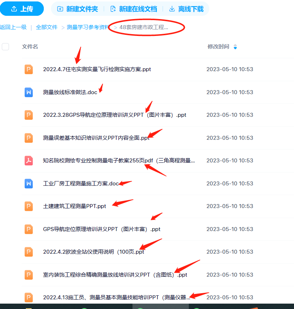Image resolution: width=294 pixels, height=309 pixels.
Task: Click Word icon of 工业厂房工程测量施工方案.doc
Action: [29, 184]
